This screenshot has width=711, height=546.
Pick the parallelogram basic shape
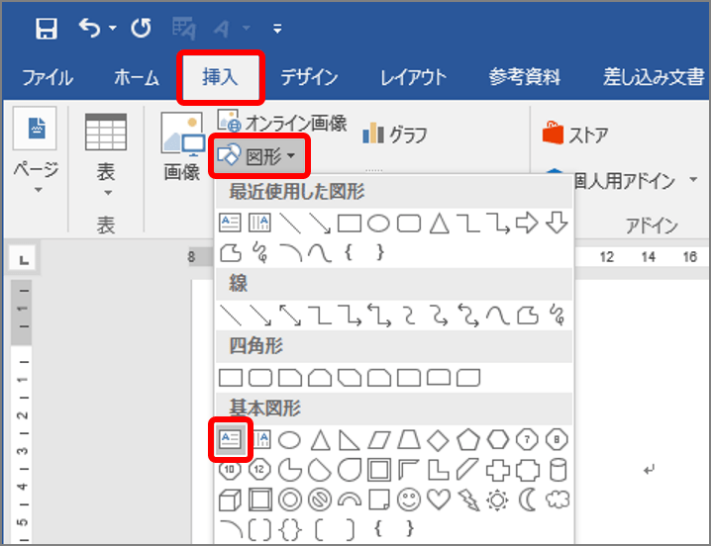tap(379, 440)
